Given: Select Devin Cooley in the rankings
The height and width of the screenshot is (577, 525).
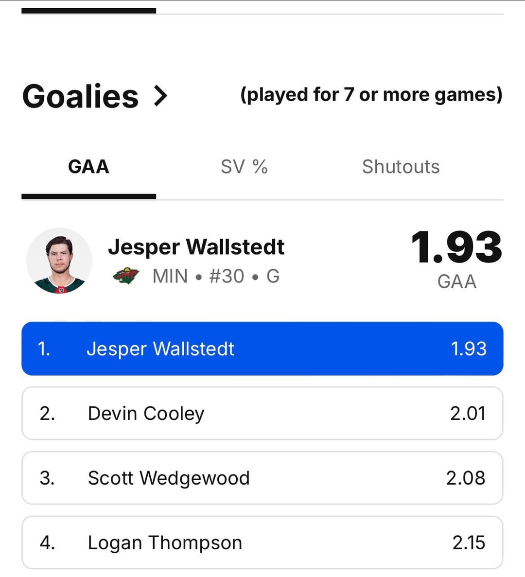Looking at the screenshot, I should tap(146, 414).
